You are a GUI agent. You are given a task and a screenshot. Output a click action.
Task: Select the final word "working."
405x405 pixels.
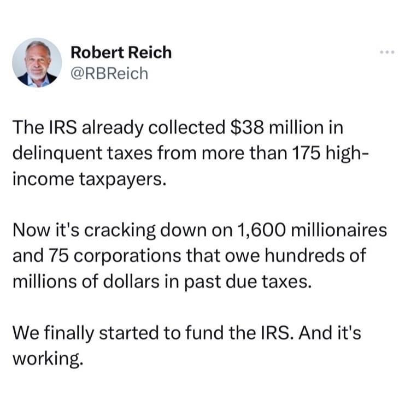(48, 359)
